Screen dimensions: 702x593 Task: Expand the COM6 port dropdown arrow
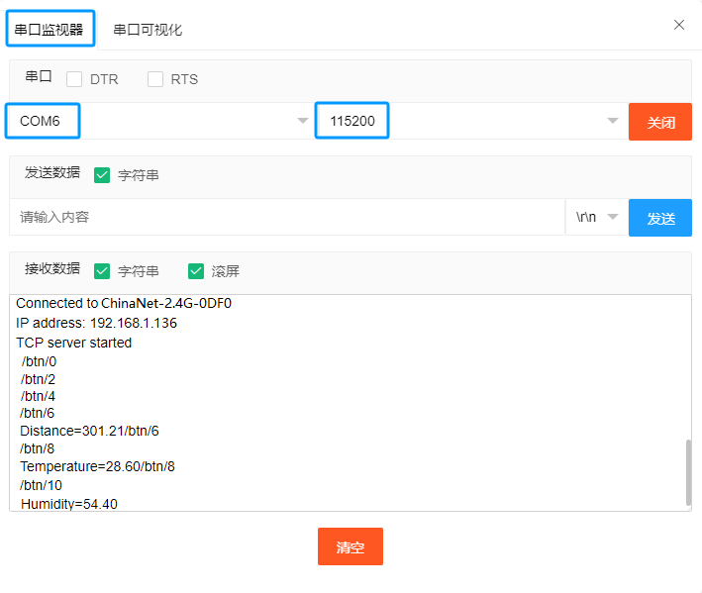pos(303,121)
